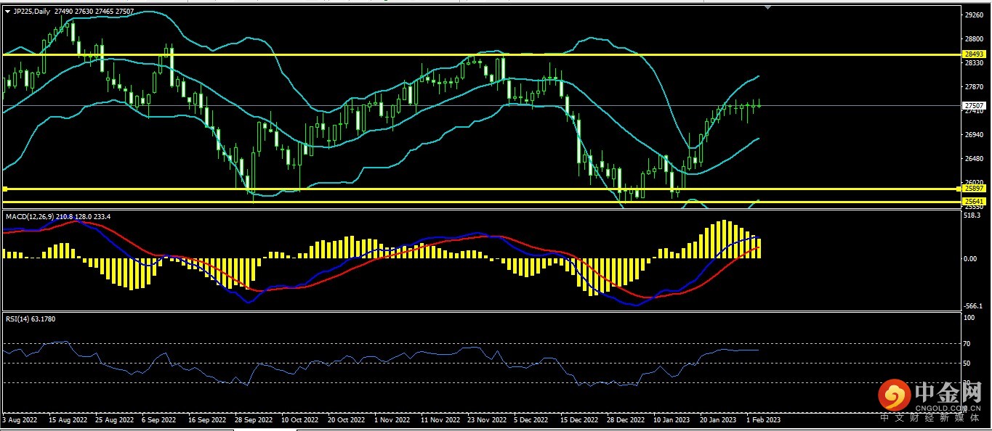
Task: Select the yellow 28493 price label
Action: (x=973, y=54)
